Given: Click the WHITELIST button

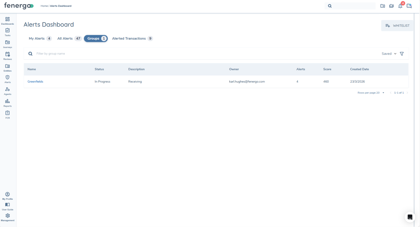Looking at the screenshot, I should (x=397, y=26).
